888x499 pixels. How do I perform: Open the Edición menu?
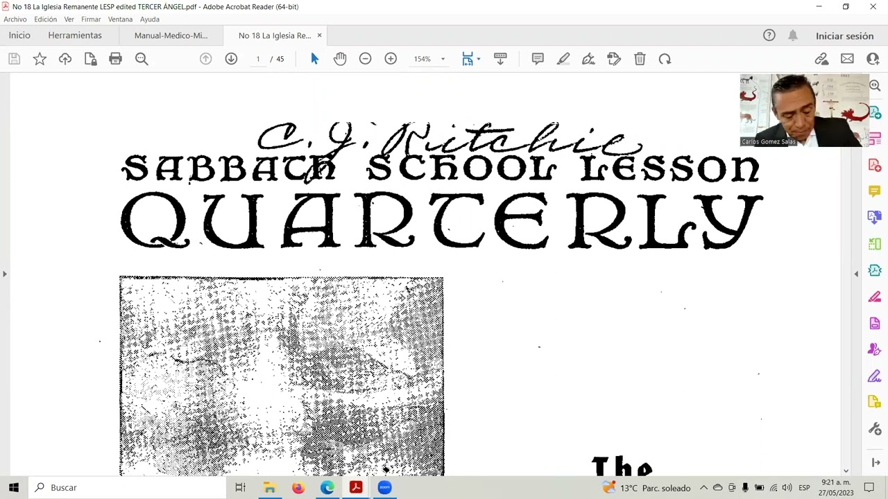(x=46, y=19)
